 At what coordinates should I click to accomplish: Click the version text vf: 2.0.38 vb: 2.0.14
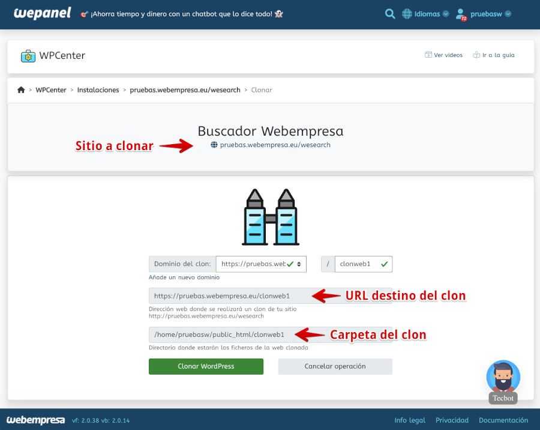pos(101,420)
